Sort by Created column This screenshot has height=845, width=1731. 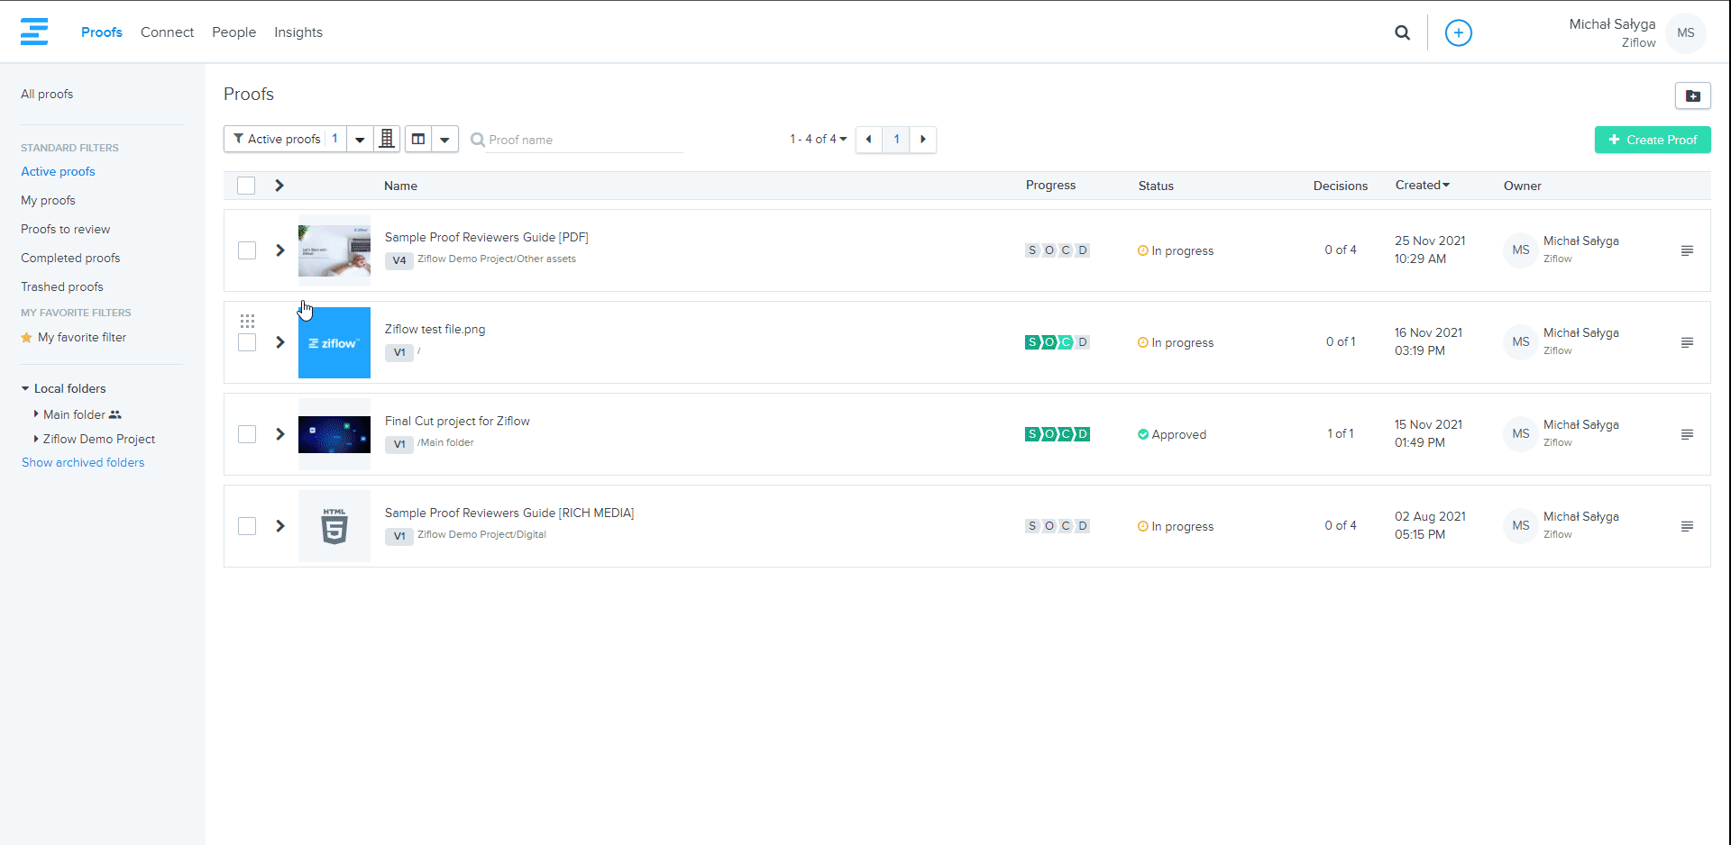(x=1422, y=185)
